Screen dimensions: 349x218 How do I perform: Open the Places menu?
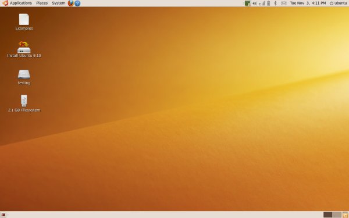(x=42, y=3)
